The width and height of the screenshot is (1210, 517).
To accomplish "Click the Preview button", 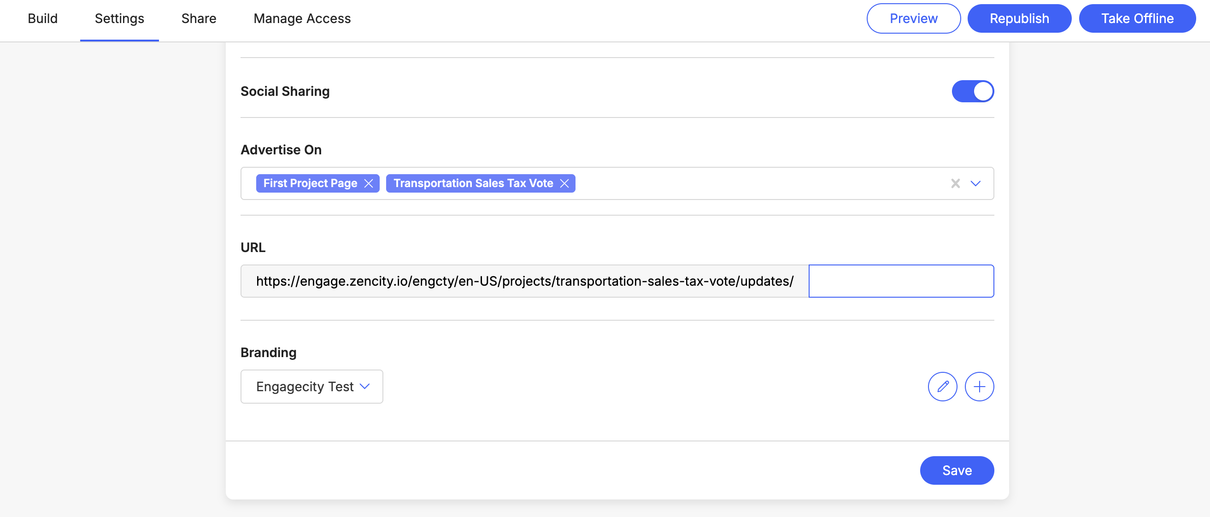I will tap(913, 18).
